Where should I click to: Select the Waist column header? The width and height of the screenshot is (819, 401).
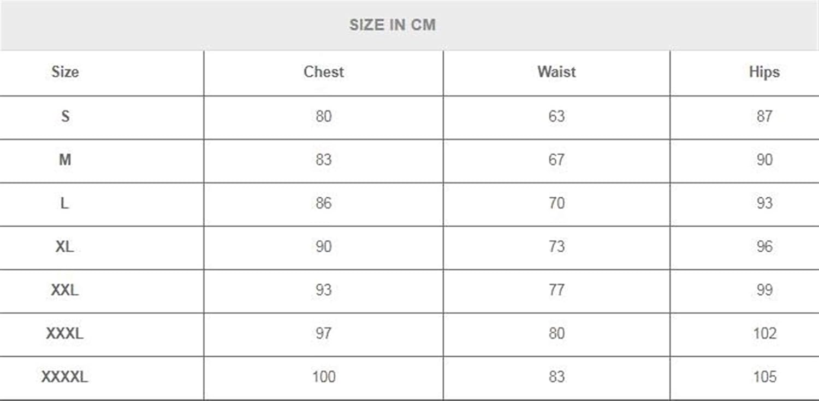(x=556, y=72)
